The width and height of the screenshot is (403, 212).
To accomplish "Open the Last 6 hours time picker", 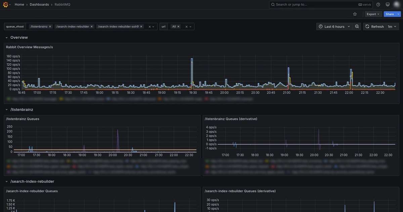I will click(x=334, y=27).
